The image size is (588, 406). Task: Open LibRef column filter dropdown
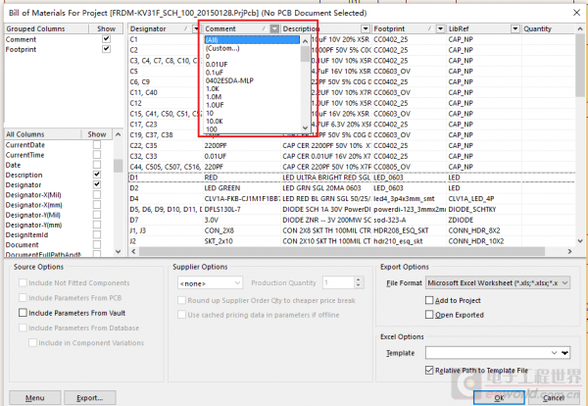point(515,28)
